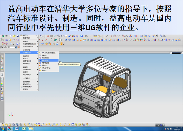Click the icon beside the selection filter

tap(18, 47)
